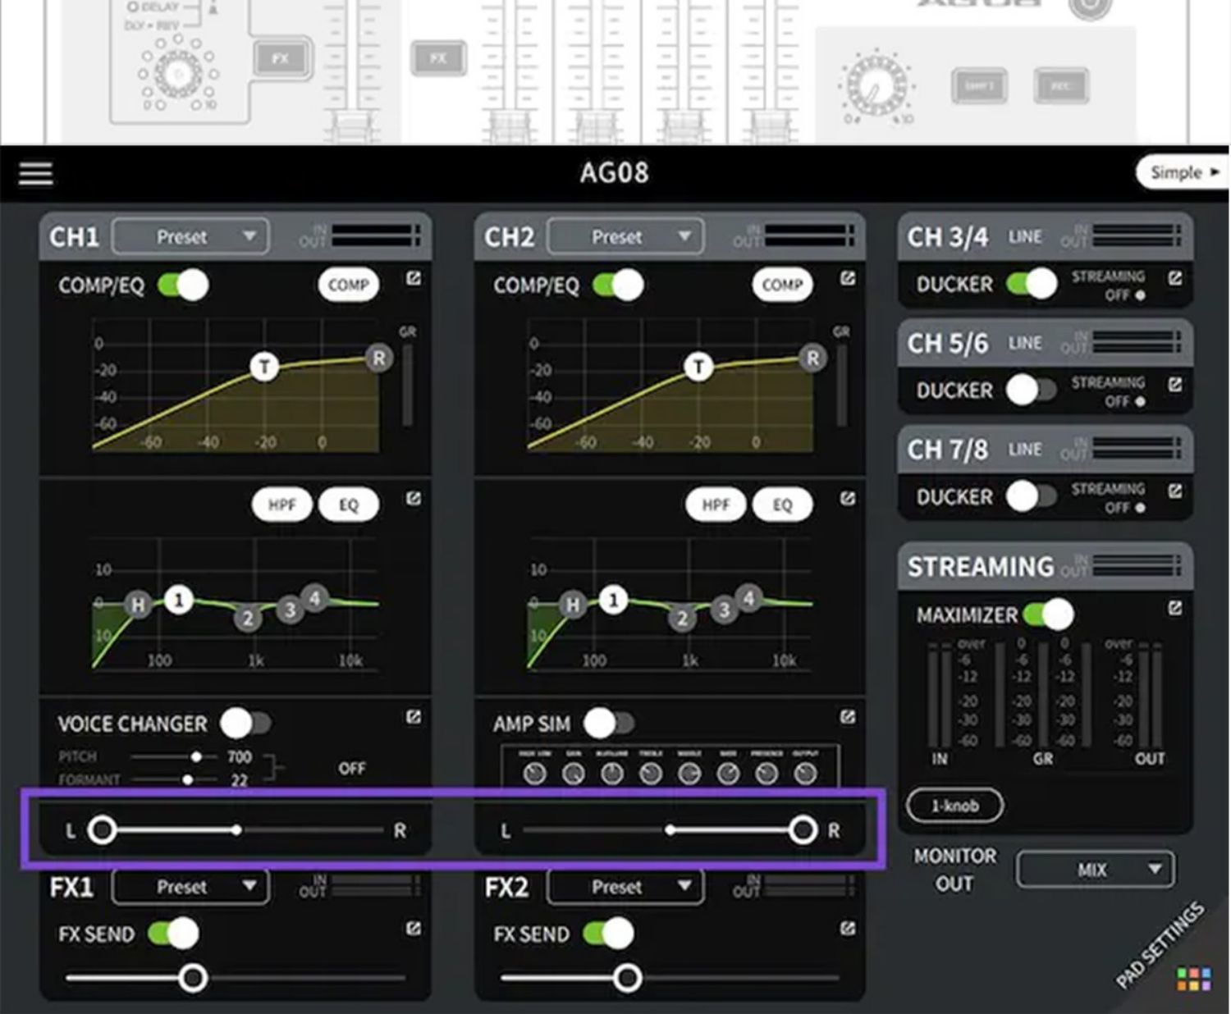Disable CH 3/4 Ducker switch
Image resolution: width=1231 pixels, height=1014 pixels.
click(1032, 284)
